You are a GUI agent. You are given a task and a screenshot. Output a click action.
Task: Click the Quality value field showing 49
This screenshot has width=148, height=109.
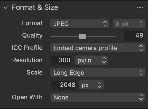pyautogui.click(x=134, y=36)
